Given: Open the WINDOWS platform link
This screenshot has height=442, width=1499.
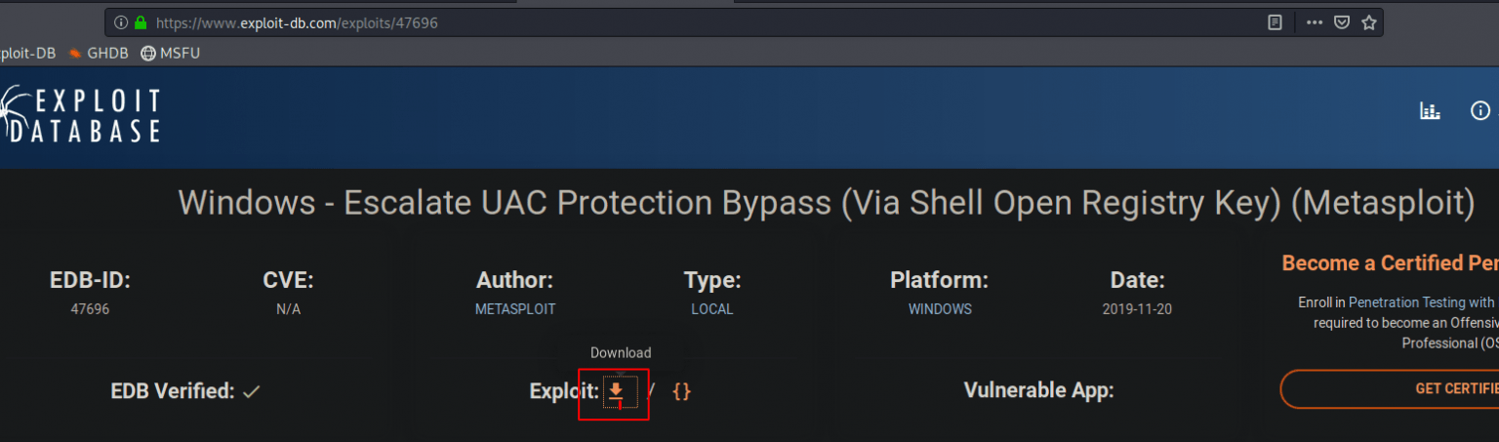Looking at the screenshot, I should pos(940,309).
